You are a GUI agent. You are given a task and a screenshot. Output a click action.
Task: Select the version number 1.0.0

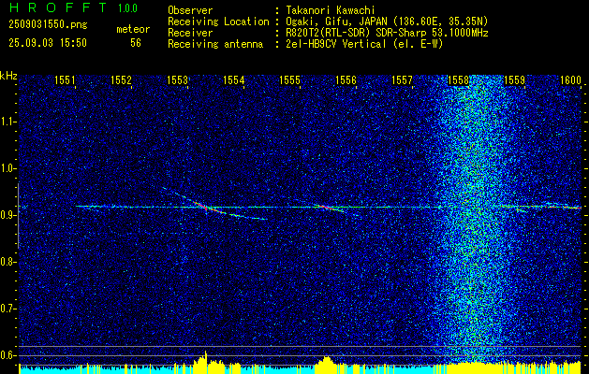click(x=127, y=8)
